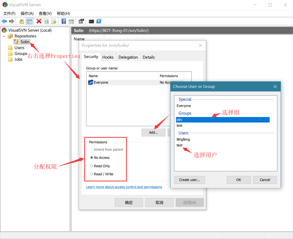Toggle the Show/Hide Console Tree icon
The image size is (293, 239).
[x=29, y=21]
